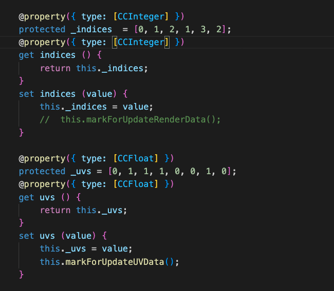Viewport: 334px width, 291px height.
Task: Click 'protected' keyword before _uvs
Action: click(42, 172)
